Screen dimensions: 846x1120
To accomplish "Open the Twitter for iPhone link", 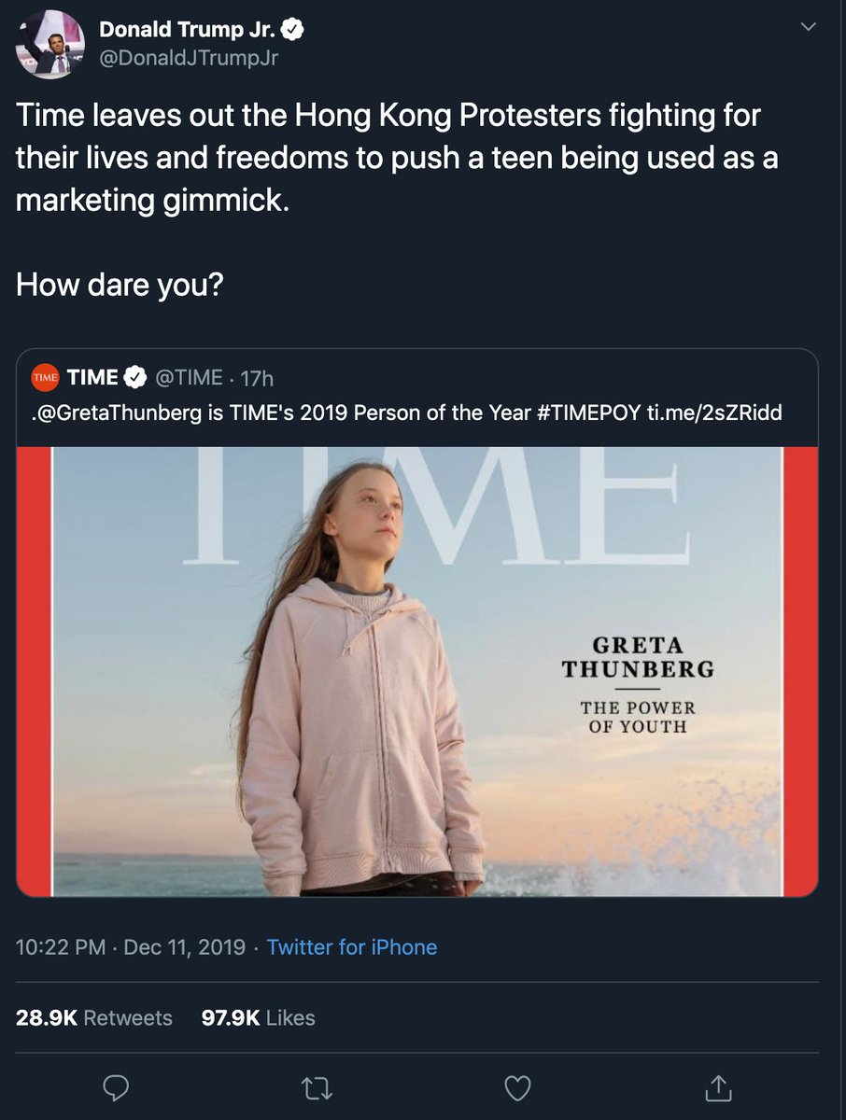I will click(352, 947).
